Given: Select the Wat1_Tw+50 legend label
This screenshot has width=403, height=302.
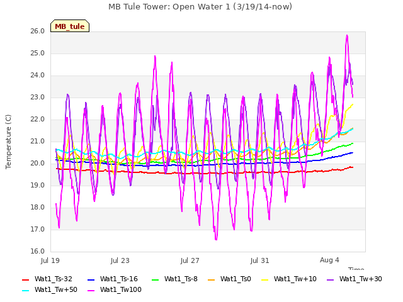Looking at the screenshot, I should click(x=56, y=290).
